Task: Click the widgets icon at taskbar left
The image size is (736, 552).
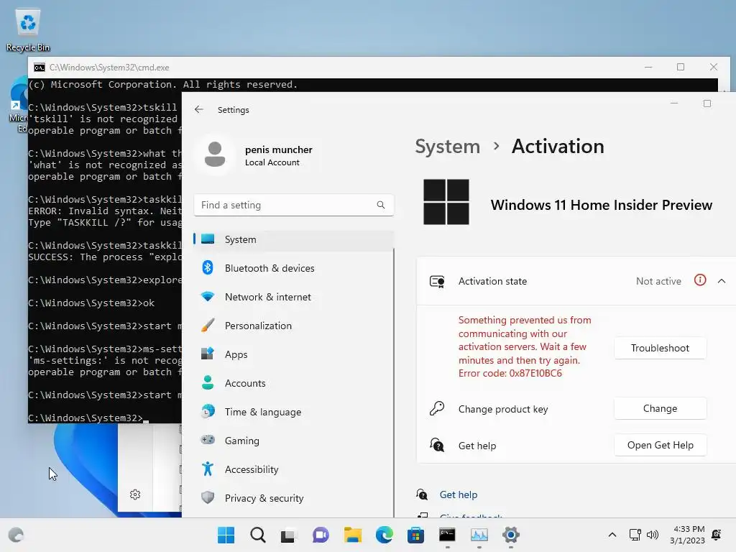Action: pyautogui.click(x=16, y=535)
